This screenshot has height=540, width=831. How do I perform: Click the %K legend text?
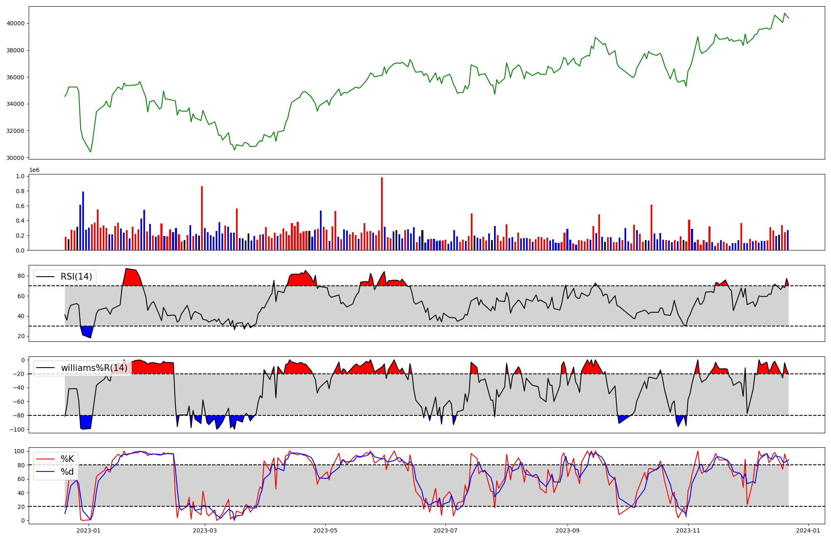(x=67, y=459)
